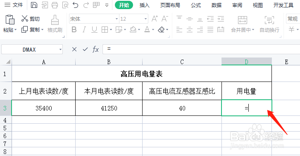Click the 复制 copy button
Viewport: 300px width, 156px height.
[31, 29]
